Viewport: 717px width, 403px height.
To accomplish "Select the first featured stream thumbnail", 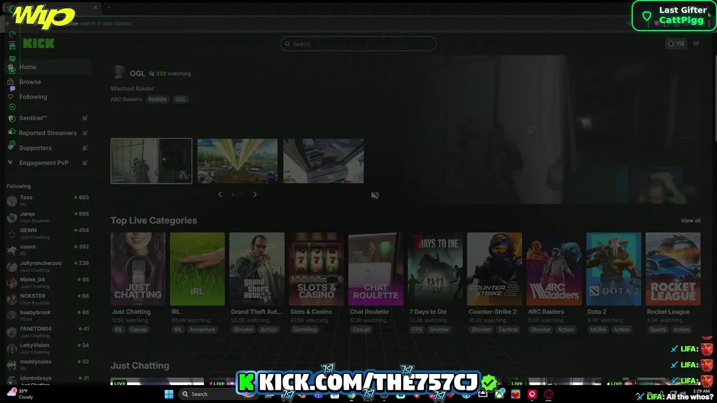I will [151, 161].
